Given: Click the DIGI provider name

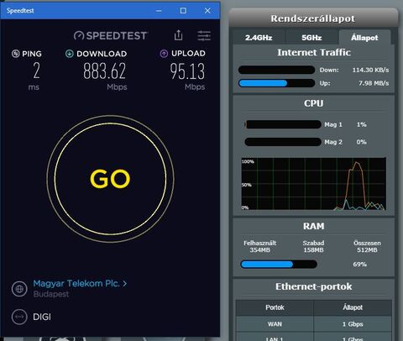Looking at the screenshot, I should click(x=42, y=317).
